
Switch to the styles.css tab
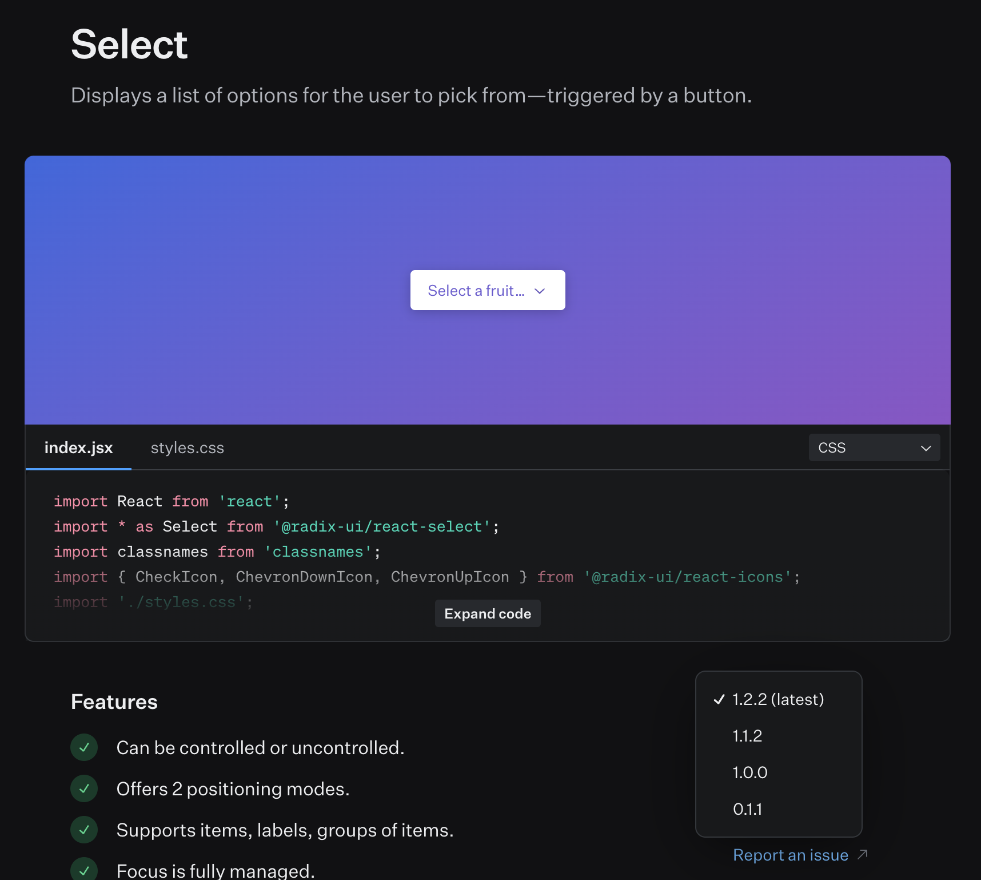[187, 448]
